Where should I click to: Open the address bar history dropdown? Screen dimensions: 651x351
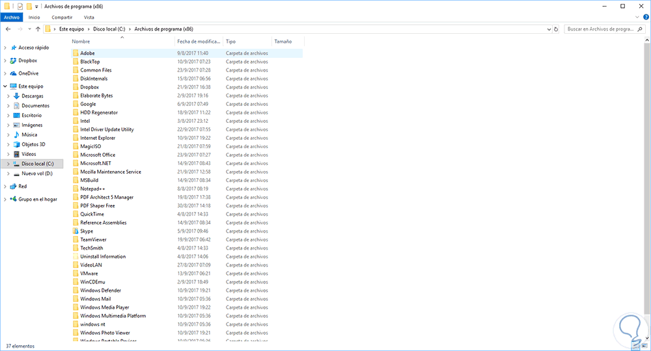549,29
